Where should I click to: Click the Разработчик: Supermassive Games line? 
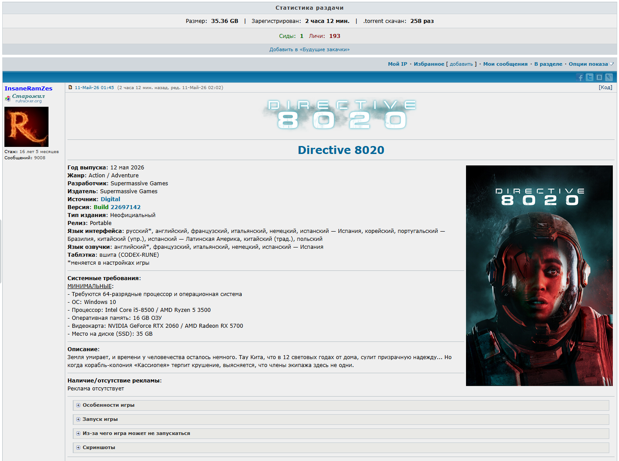pos(118,184)
